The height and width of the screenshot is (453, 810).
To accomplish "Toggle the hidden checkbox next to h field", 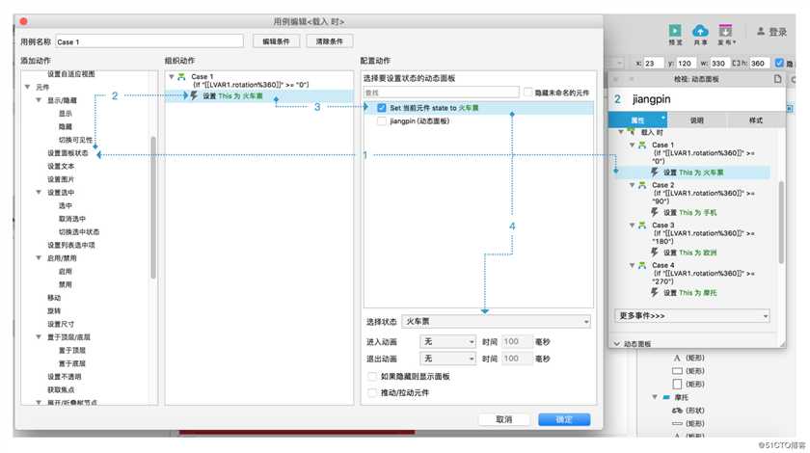I will click(779, 63).
